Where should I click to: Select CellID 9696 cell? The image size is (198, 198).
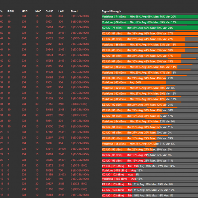[x=49, y=143]
